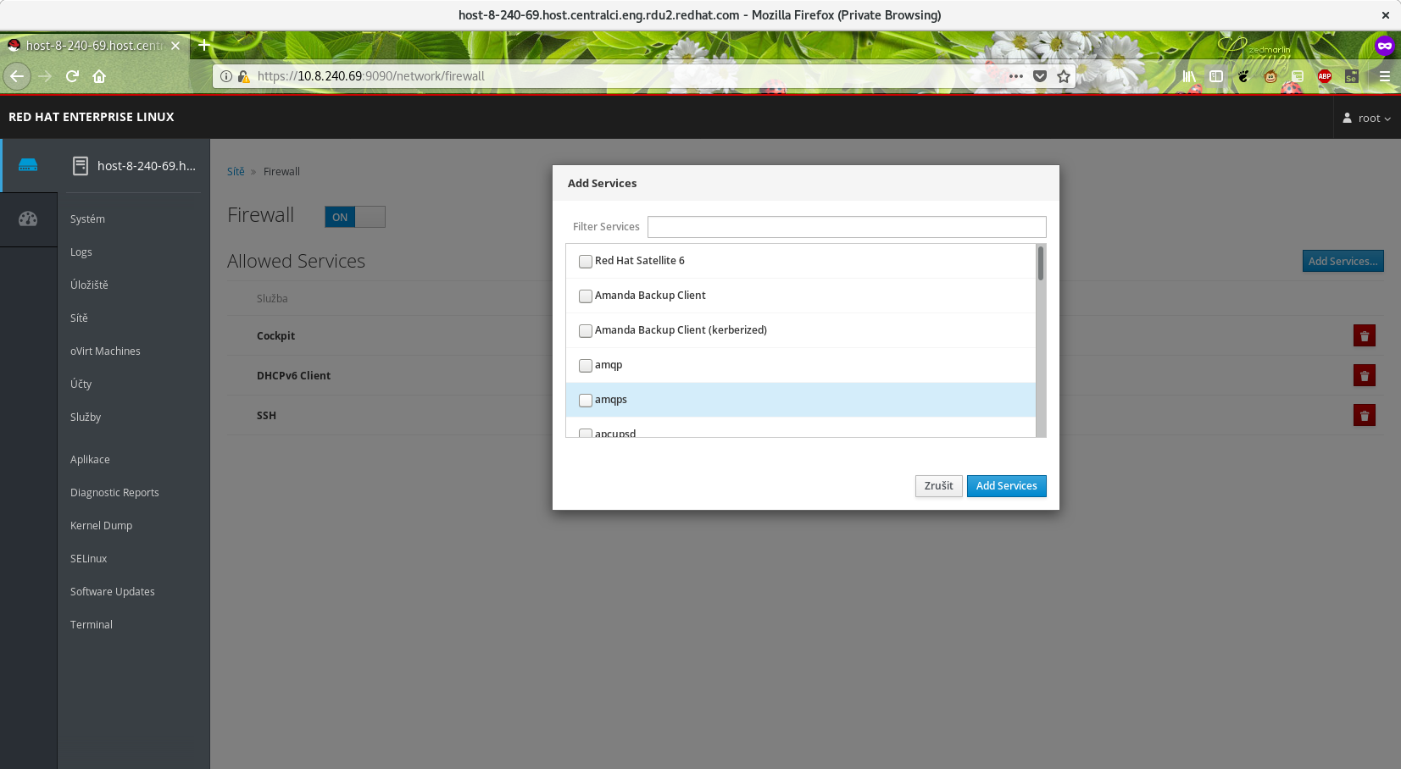Reload the current page
This screenshot has width=1401, height=769.
coord(72,76)
